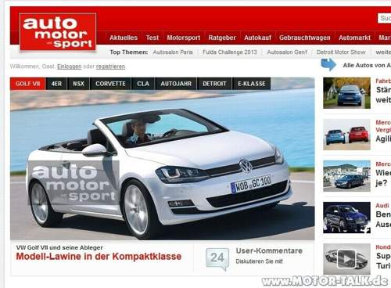Open the Modell-Lawine in der Kompaktklasse headline
Screen dimensions: 391x288
[99, 257]
